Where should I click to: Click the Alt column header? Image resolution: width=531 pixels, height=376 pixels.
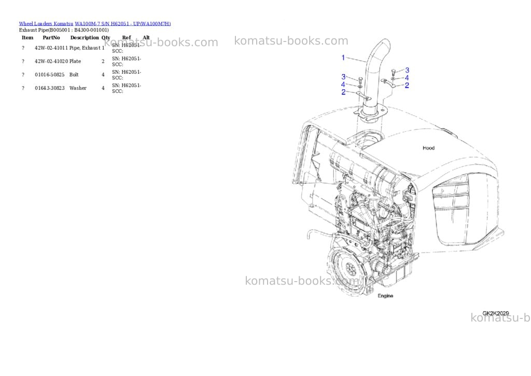[146, 37]
